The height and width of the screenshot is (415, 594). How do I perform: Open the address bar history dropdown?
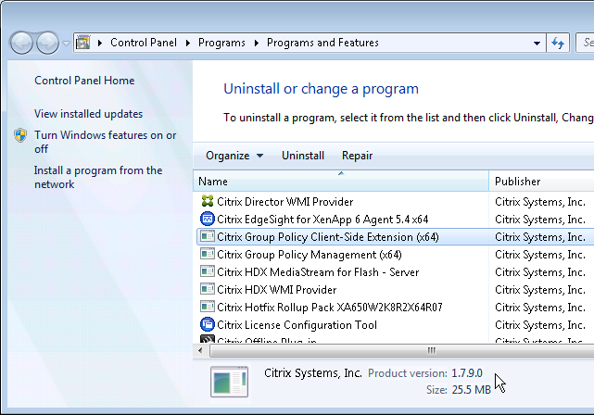pyautogui.click(x=537, y=44)
